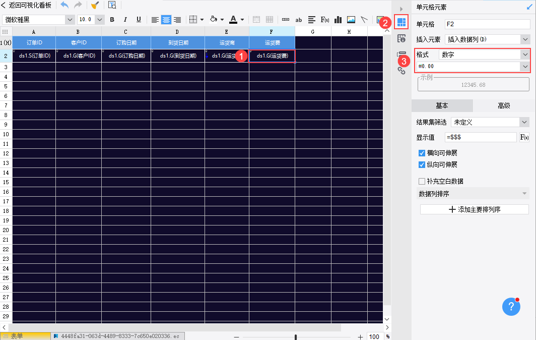Open formula editor next to 显示值
Screen dimensions: 536x340
[x=524, y=137]
